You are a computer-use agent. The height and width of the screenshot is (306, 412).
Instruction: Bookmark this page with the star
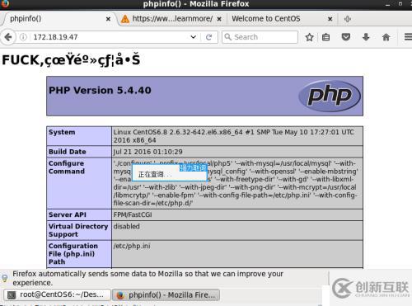pyautogui.click(x=309, y=37)
